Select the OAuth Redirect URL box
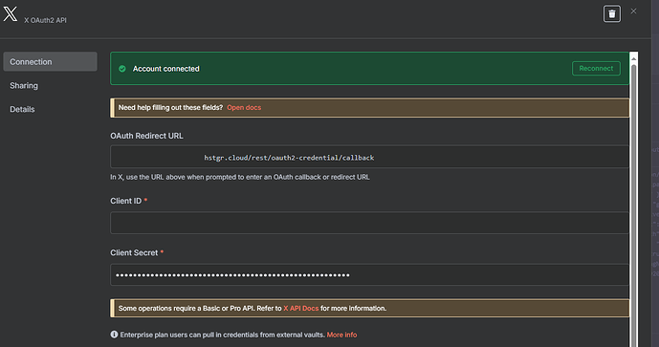The image size is (659, 347). (x=369, y=157)
